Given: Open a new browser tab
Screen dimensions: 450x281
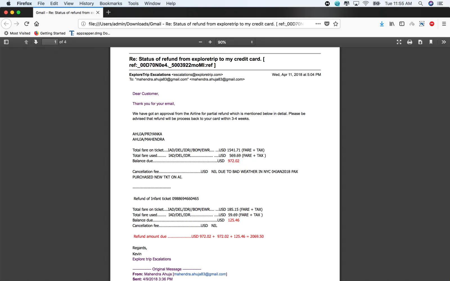Looking at the screenshot, I should (109, 12).
